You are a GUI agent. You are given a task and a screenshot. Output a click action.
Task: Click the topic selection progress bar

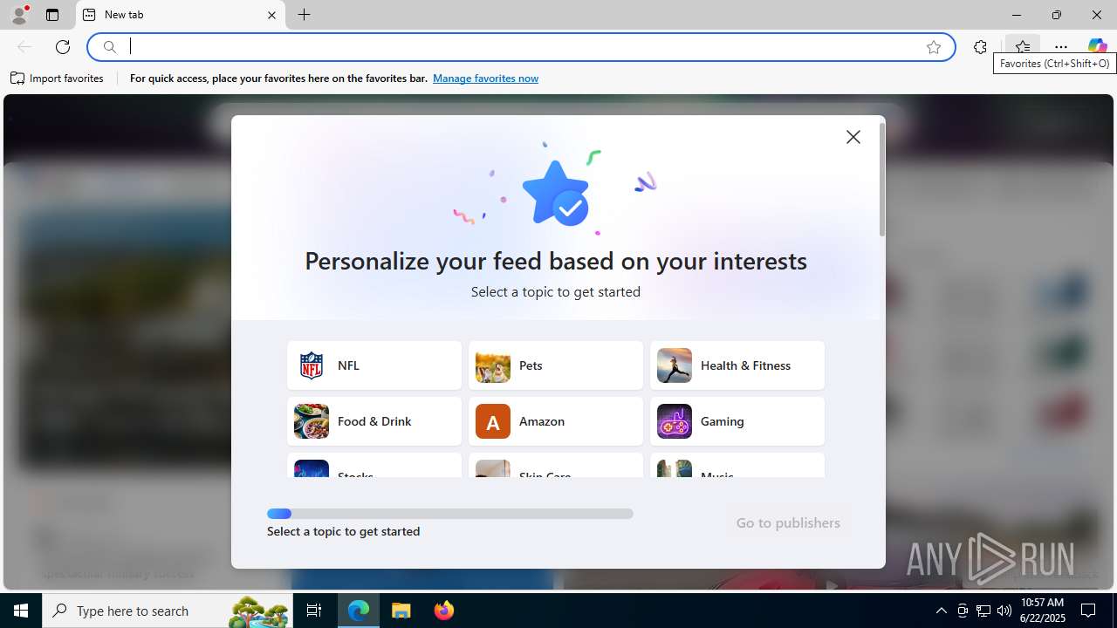(x=450, y=514)
